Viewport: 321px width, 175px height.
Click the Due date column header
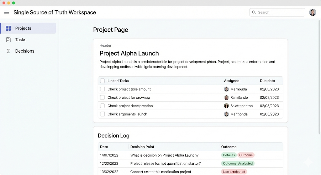(267, 81)
